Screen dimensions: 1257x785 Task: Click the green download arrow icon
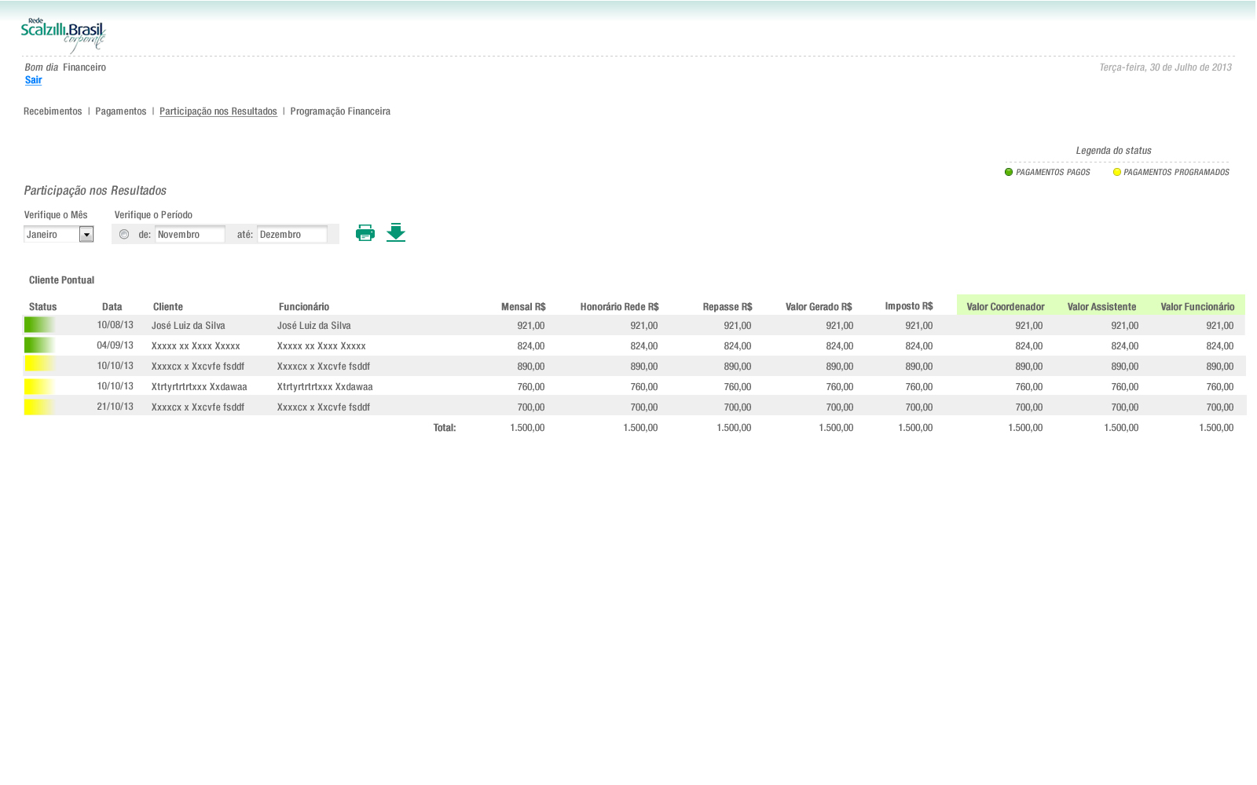point(396,232)
